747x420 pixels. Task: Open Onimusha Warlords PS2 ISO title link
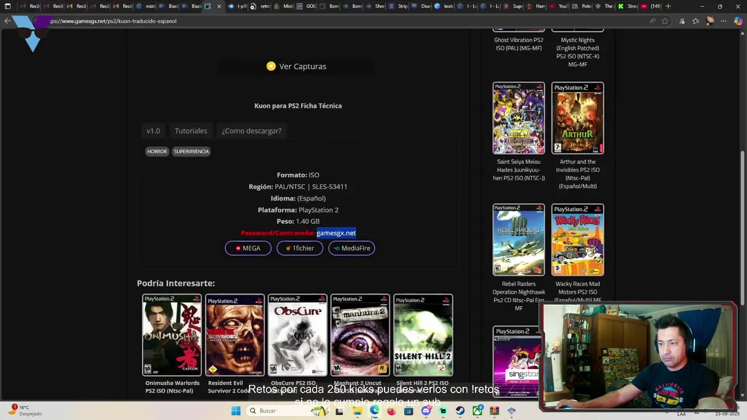point(172,387)
